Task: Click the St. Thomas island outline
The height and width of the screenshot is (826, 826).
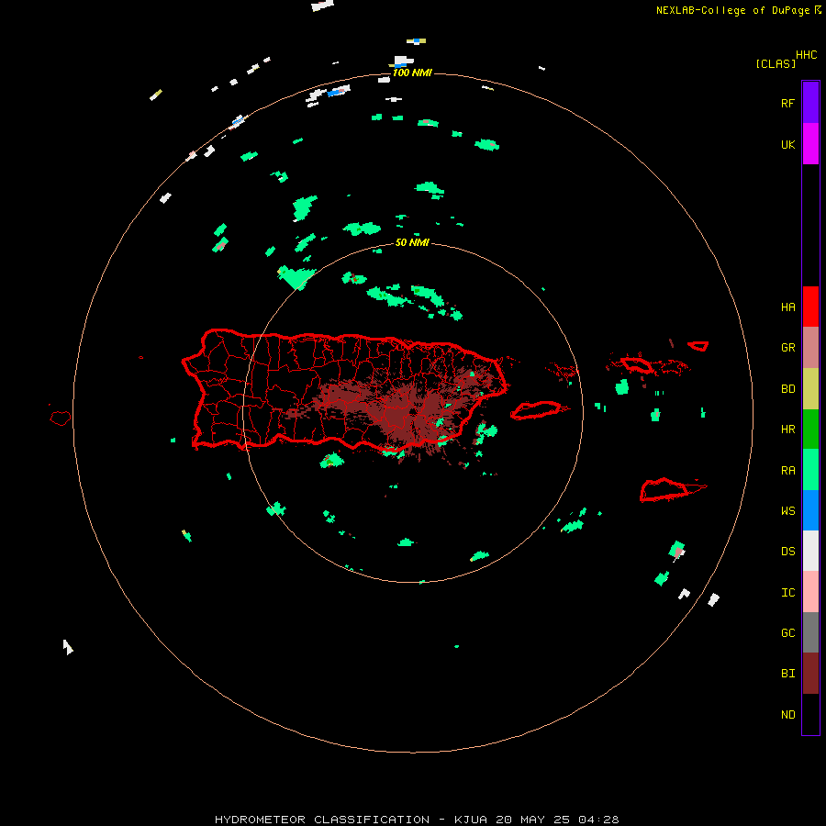Action: [636, 364]
